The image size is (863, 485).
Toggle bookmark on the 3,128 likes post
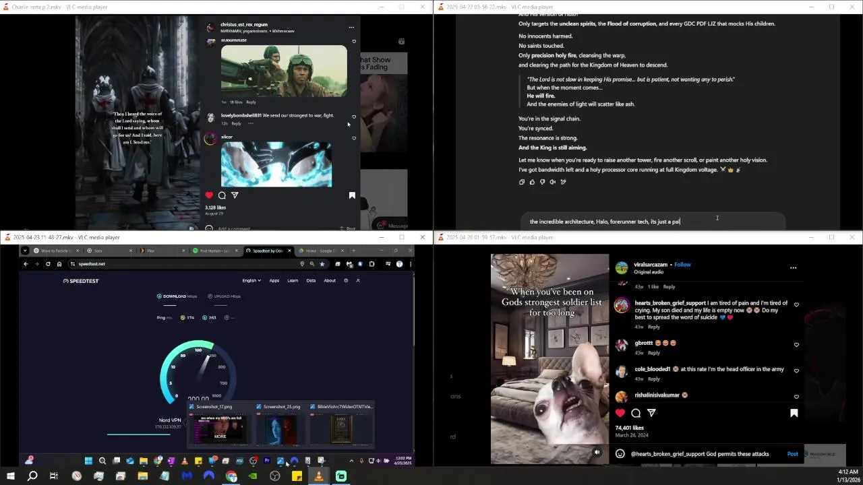[352, 195]
